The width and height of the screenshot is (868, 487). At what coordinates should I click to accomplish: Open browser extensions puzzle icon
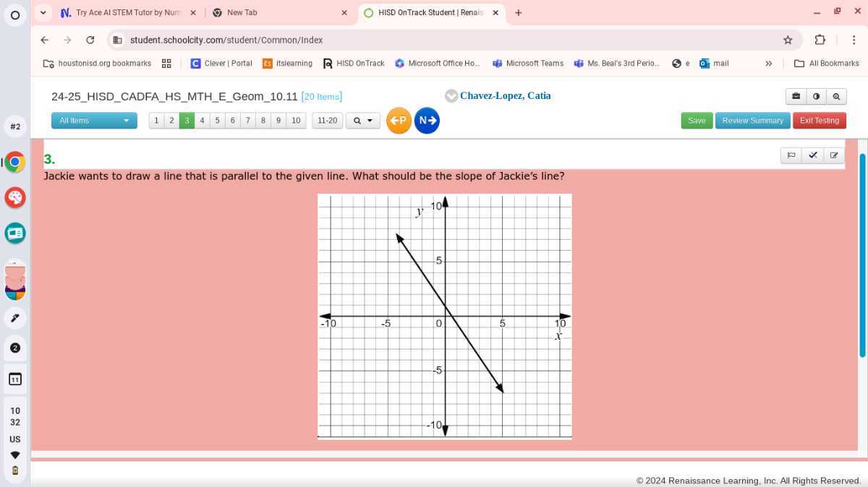tap(820, 40)
